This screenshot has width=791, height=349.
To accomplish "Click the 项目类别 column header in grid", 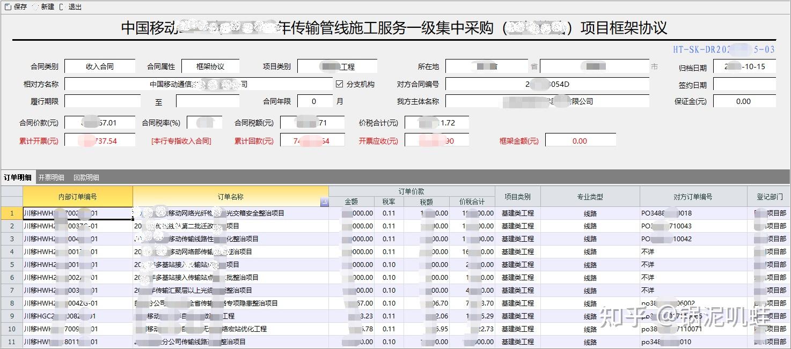I will click(518, 197).
